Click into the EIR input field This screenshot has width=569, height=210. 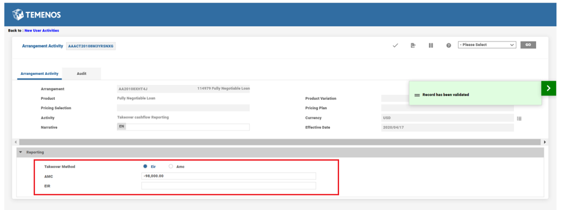228,186
